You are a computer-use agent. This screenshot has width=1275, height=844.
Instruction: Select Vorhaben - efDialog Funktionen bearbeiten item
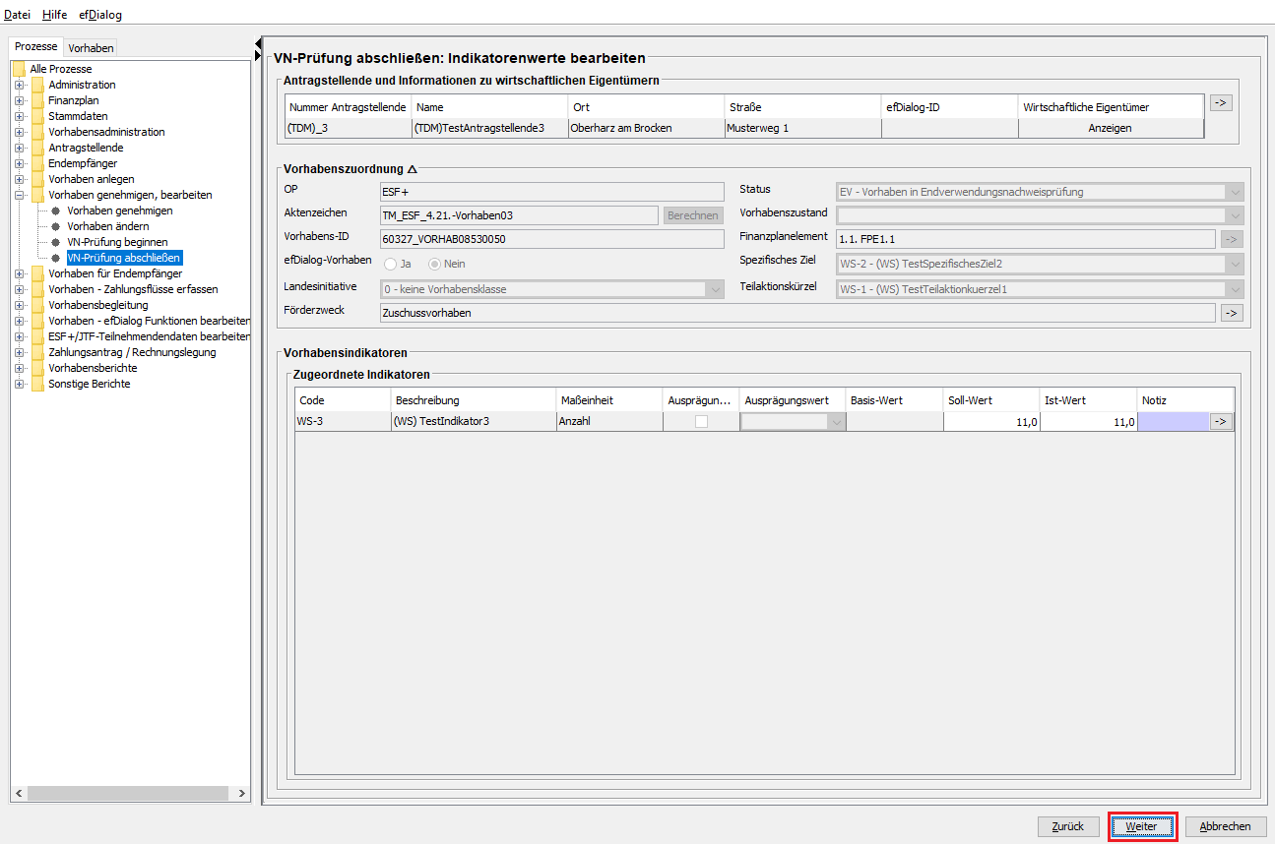pyautogui.click(x=149, y=321)
